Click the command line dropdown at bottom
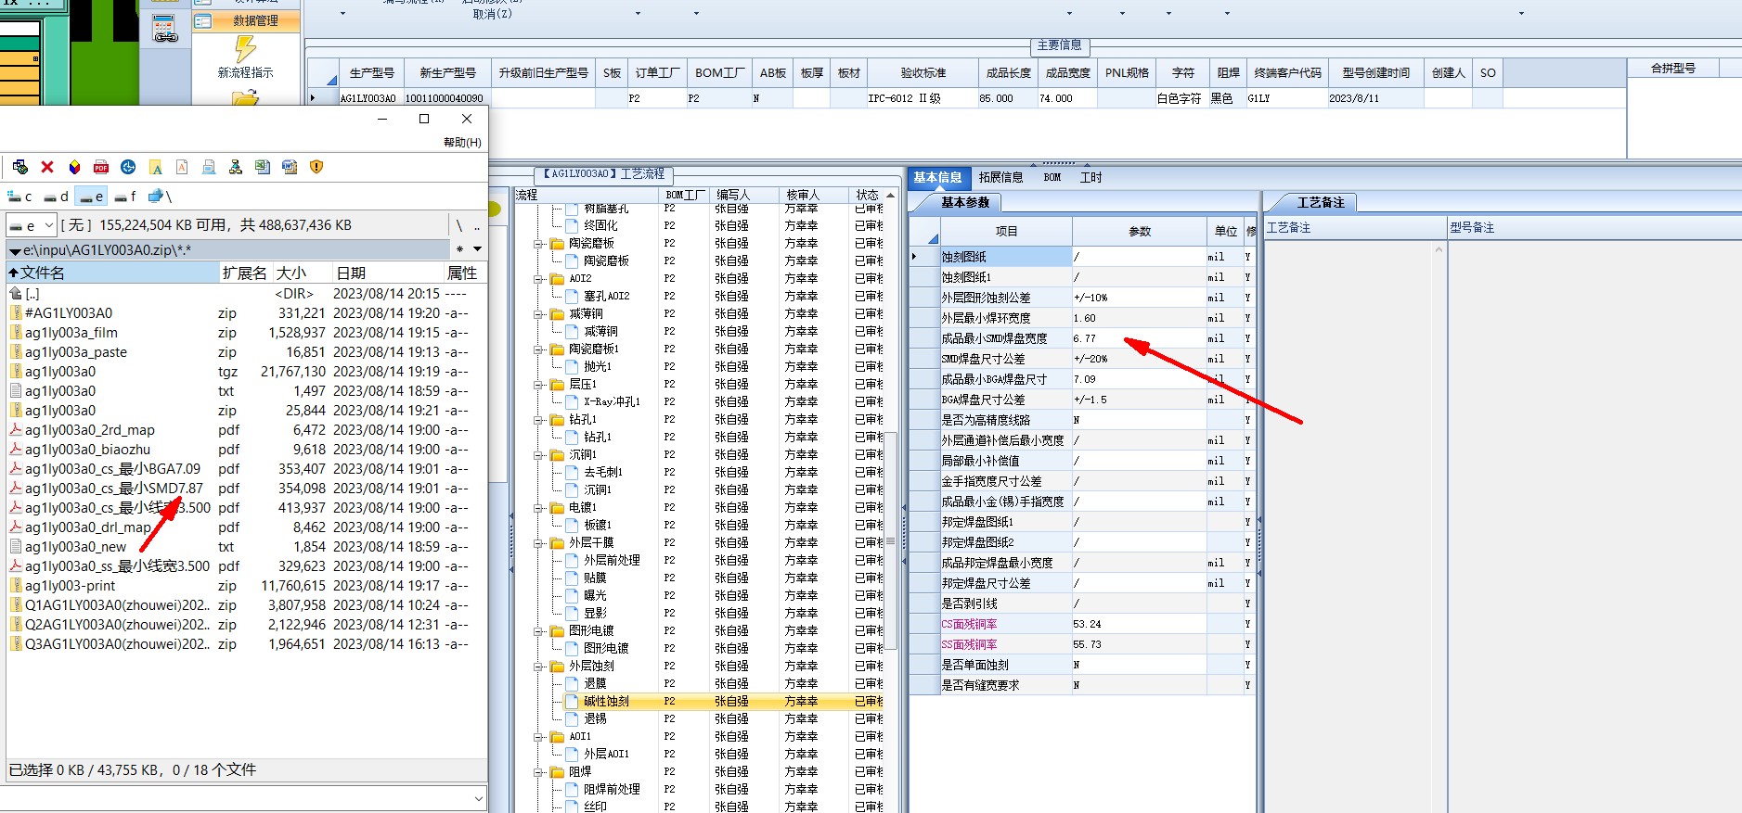This screenshot has height=813, width=1742. 479,798
